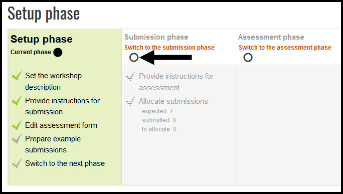Select the Submission phase column heading
Image resolution: width=343 pixels, height=194 pixels.
tap(156, 37)
